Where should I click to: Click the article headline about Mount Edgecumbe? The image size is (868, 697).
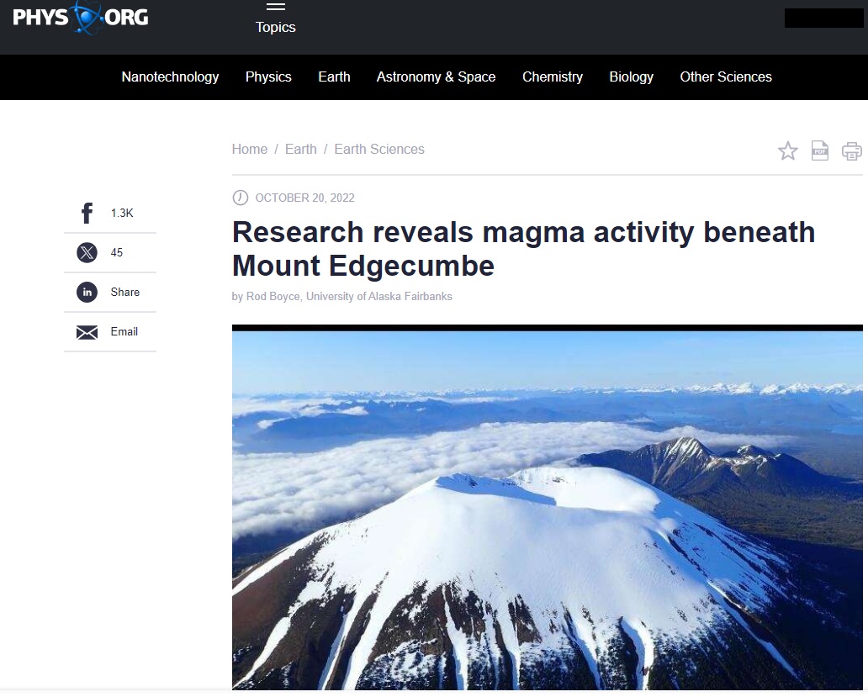[523, 249]
